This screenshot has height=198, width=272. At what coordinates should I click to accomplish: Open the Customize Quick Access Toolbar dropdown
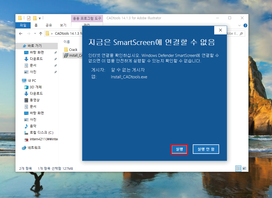pos(40,18)
